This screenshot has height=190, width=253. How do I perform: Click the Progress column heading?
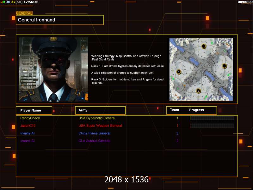click(196, 110)
